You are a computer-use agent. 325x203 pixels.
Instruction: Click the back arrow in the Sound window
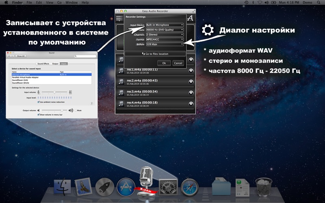pos(9,56)
